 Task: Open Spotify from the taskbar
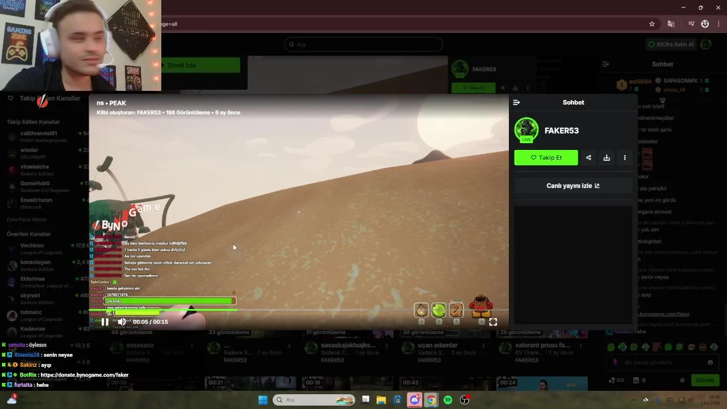[x=448, y=400]
